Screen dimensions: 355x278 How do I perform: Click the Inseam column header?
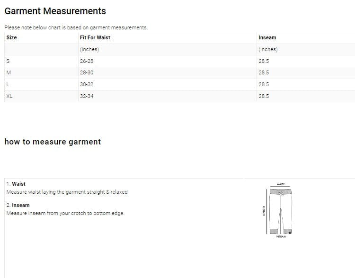coord(267,37)
